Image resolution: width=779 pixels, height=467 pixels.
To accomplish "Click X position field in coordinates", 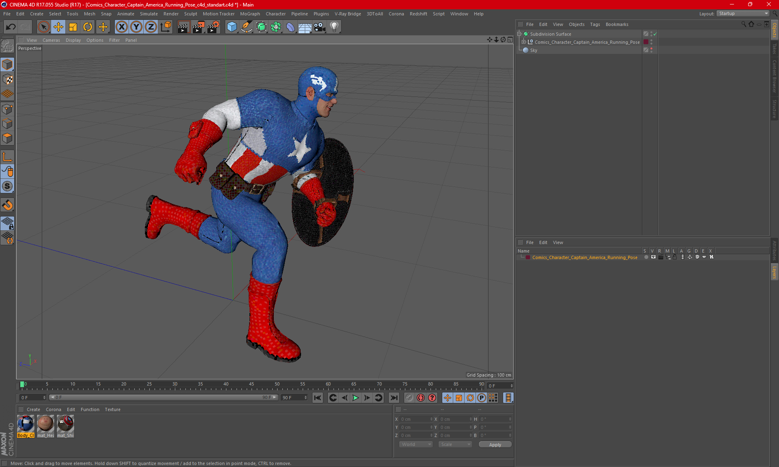I will [x=416, y=419].
